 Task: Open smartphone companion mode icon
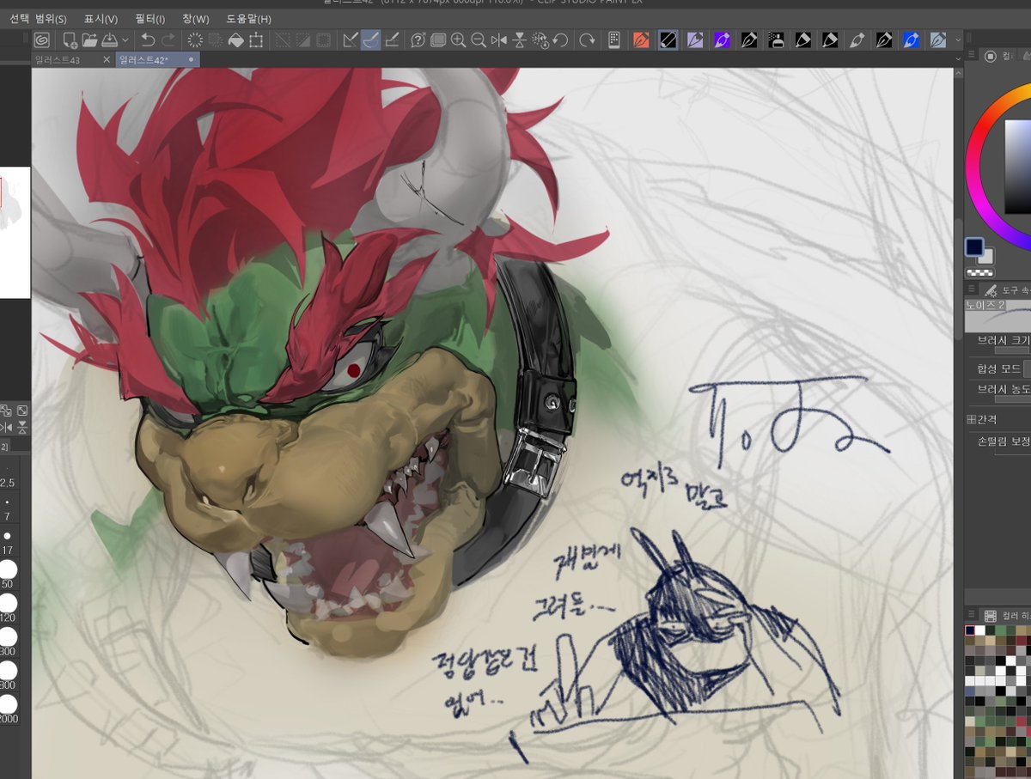coord(613,40)
